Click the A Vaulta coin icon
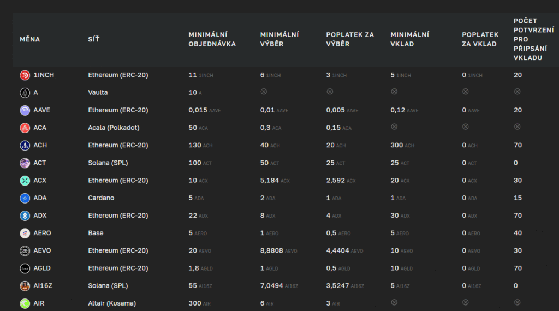Viewport: 559px width, 311px height. [x=25, y=93]
